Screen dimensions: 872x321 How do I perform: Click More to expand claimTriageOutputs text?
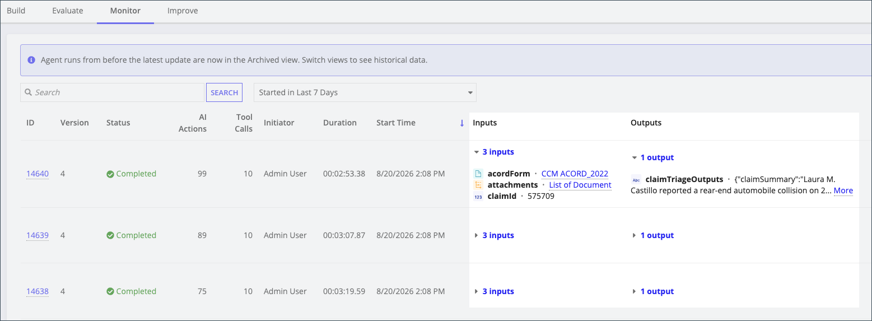click(x=843, y=190)
